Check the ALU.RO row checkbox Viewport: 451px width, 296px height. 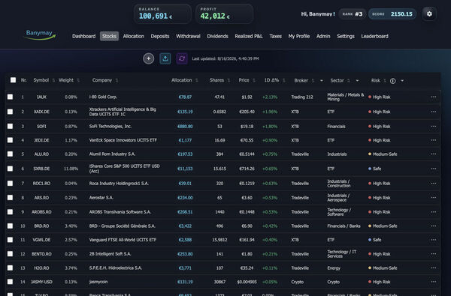(10, 154)
